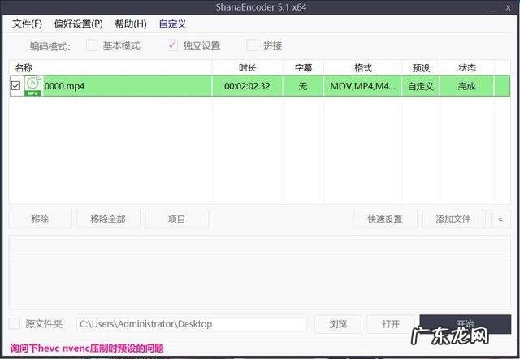Click the 无 subtitle cell
Screen dimensions: 520x359
tap(303, 86)
